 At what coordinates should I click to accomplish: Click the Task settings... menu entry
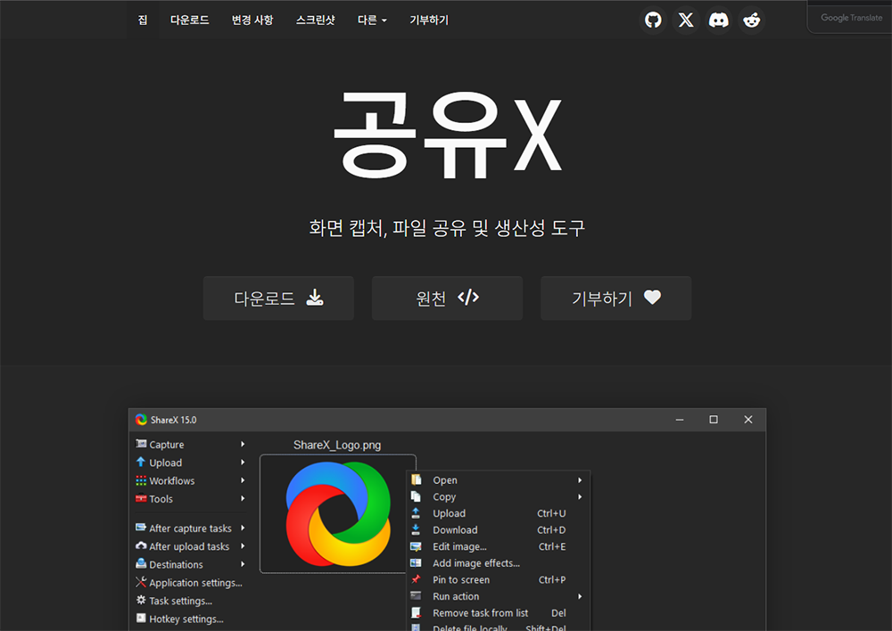tap(180, 601)
